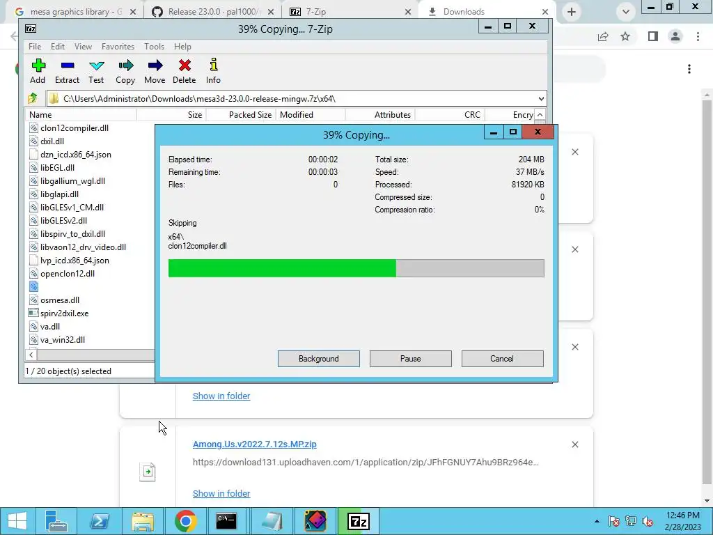Click the 7-Zip taskbar icon

358,521
